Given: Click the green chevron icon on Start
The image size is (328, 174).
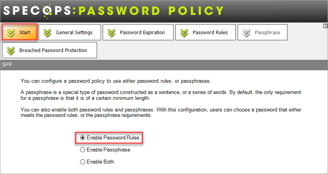Looking at the screenshot, I should 11,33.
